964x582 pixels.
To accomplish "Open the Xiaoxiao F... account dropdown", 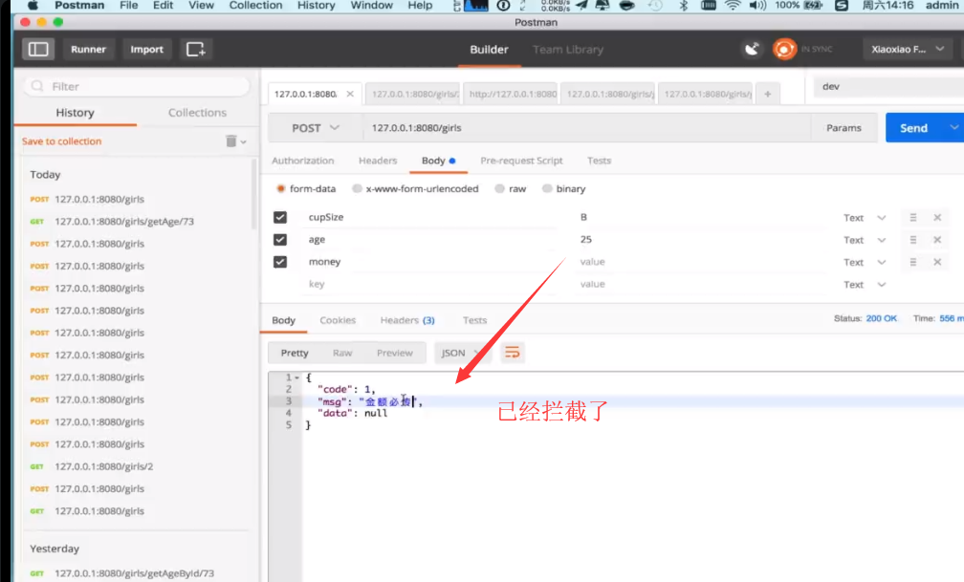I will pos(907,49).
